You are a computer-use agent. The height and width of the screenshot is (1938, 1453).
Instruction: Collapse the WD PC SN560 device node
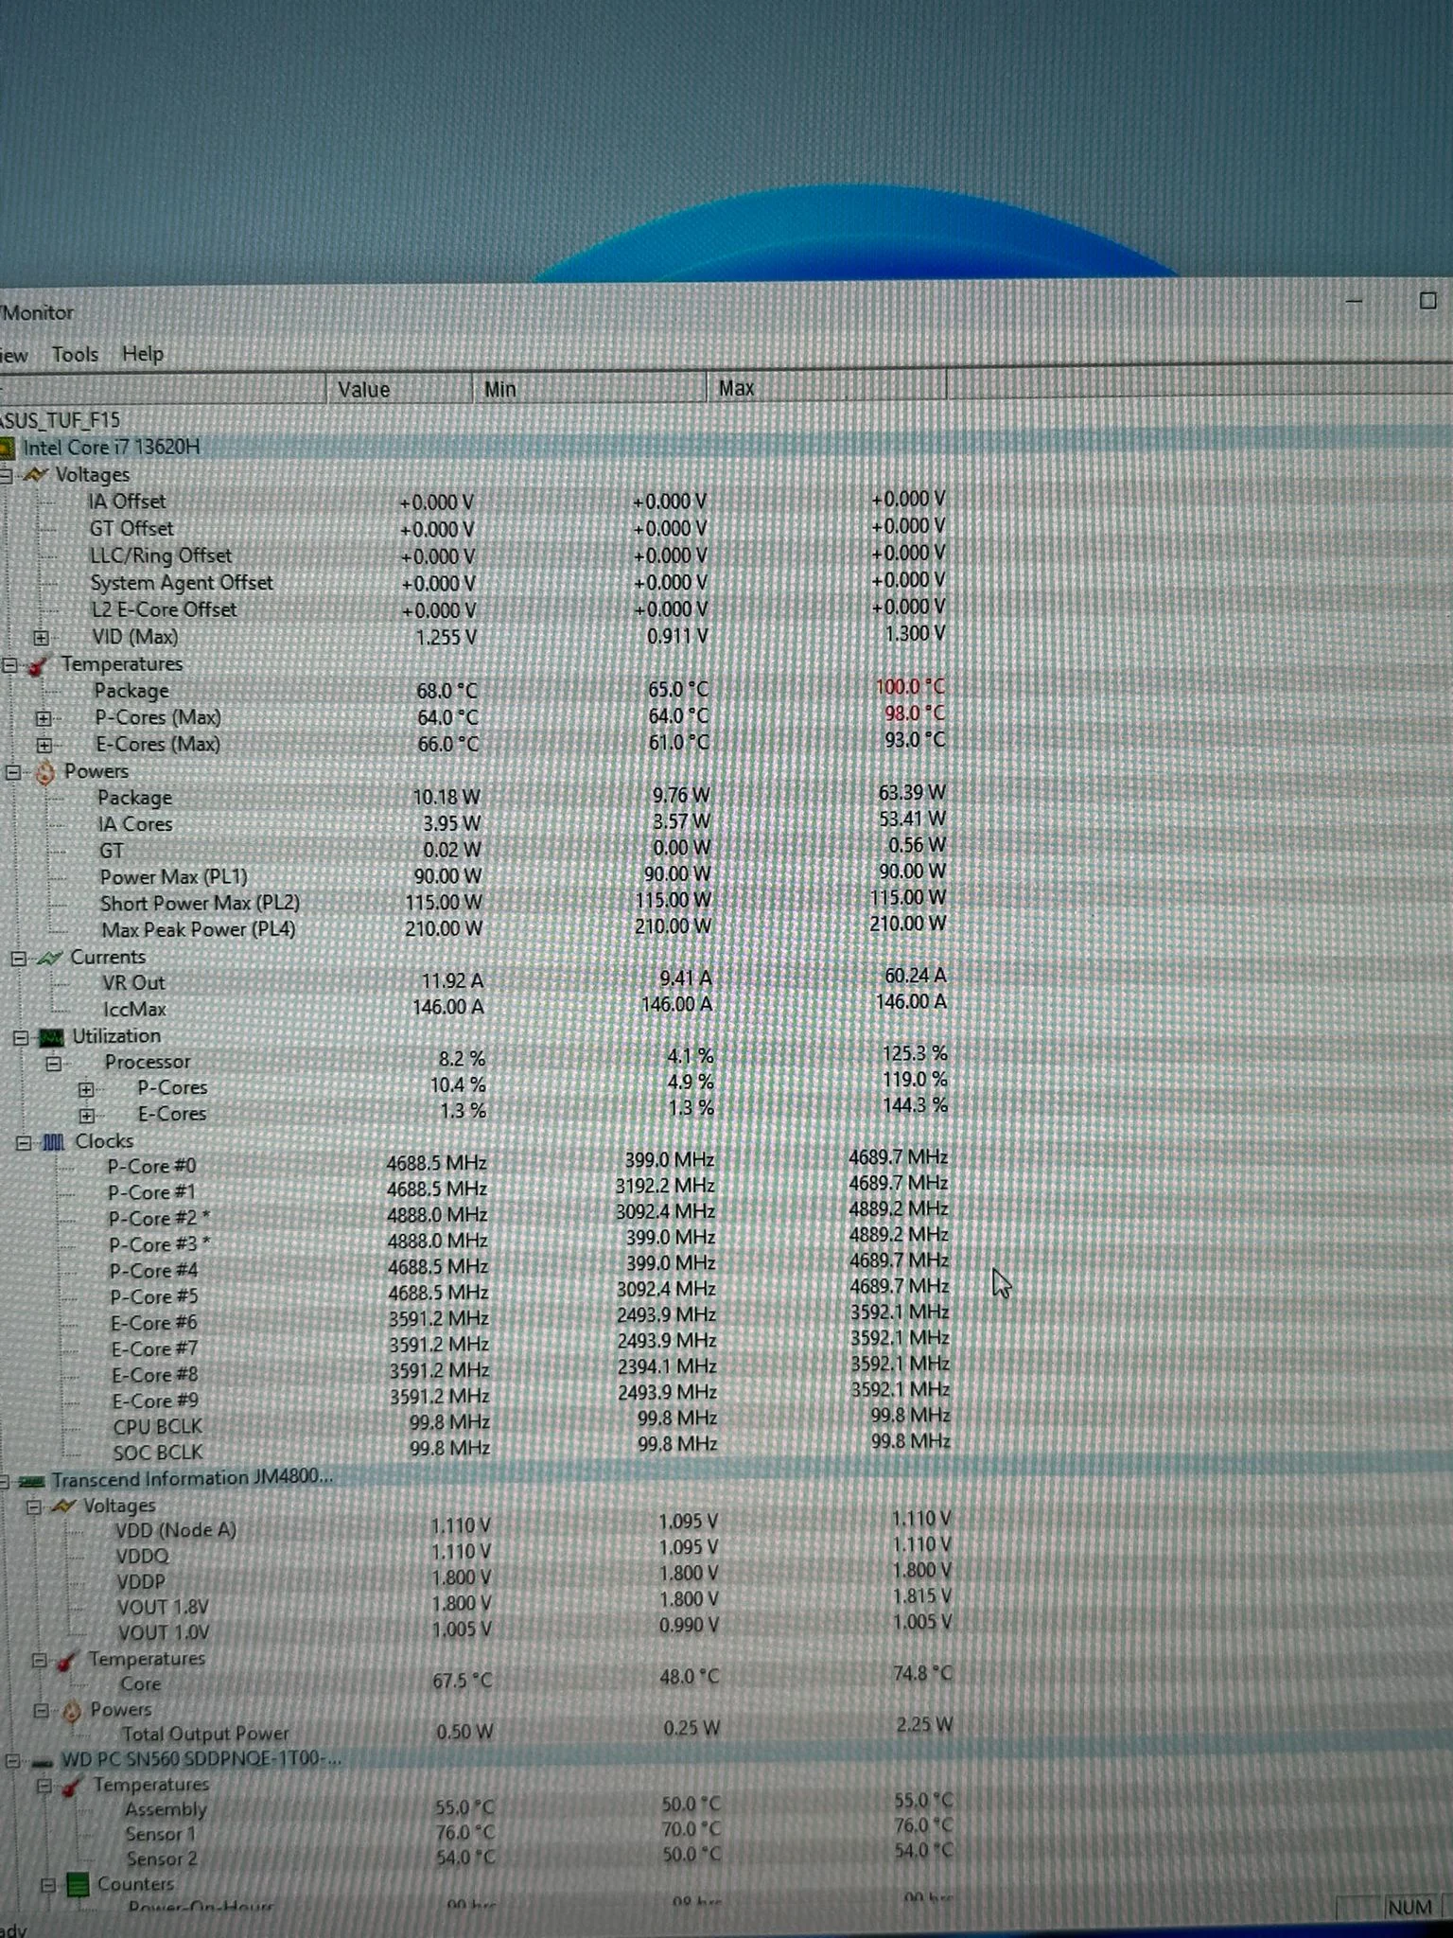(12, 1762)
